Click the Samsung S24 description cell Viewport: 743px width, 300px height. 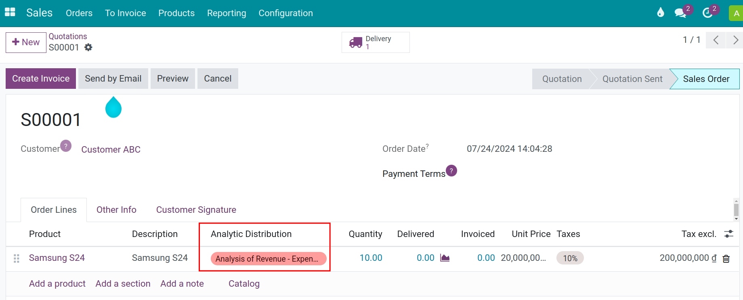160,258
